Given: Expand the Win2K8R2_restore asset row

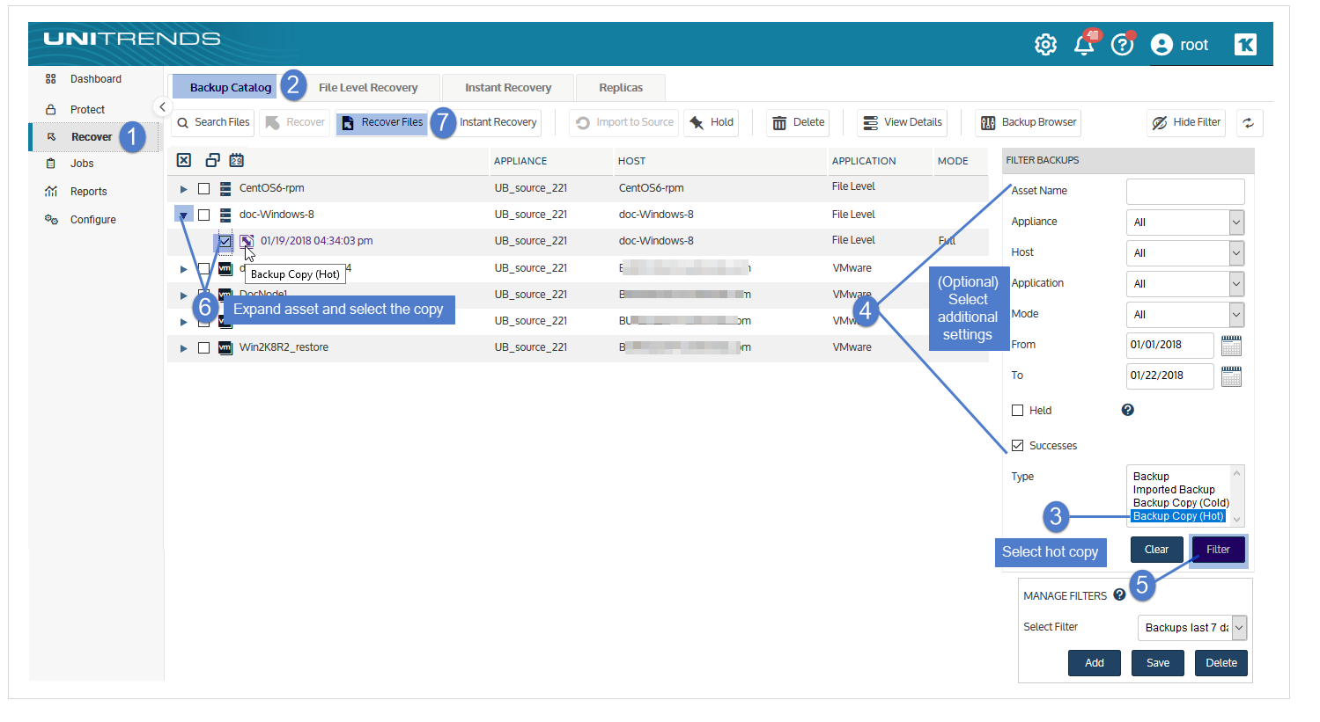Looking at the screenshot, I should click(183, 348).
